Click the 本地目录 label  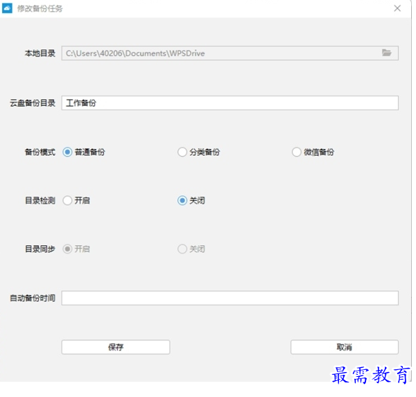(x=40, y=53)
